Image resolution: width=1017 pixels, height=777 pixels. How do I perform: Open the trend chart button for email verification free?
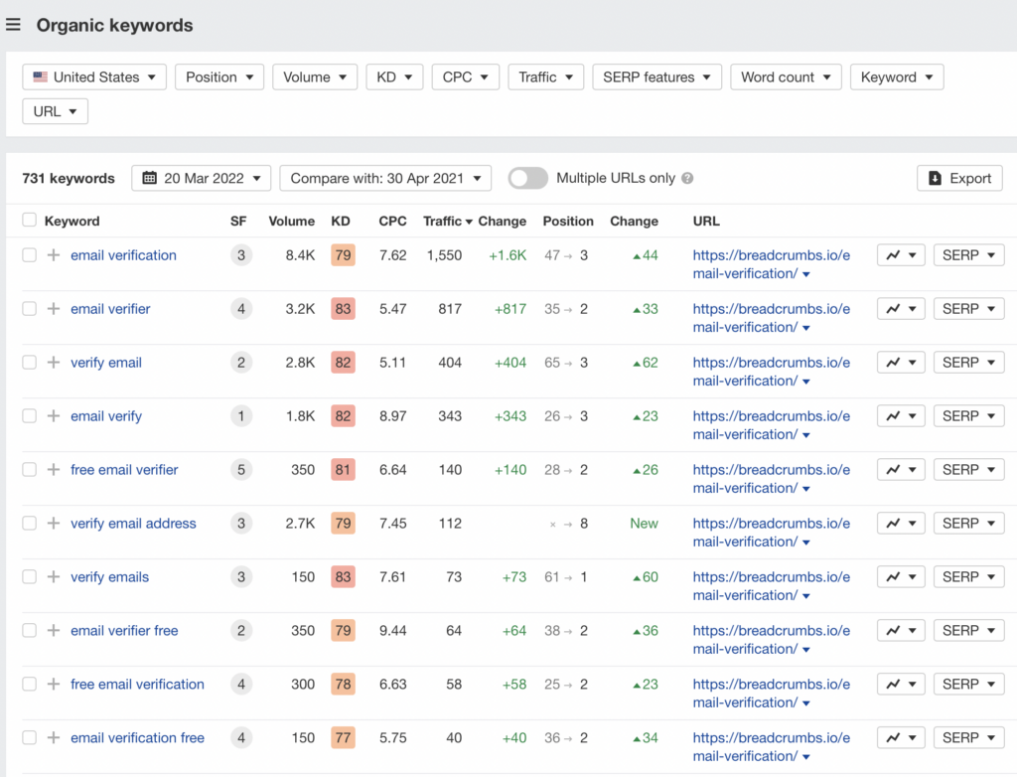[x=901, y=738]
